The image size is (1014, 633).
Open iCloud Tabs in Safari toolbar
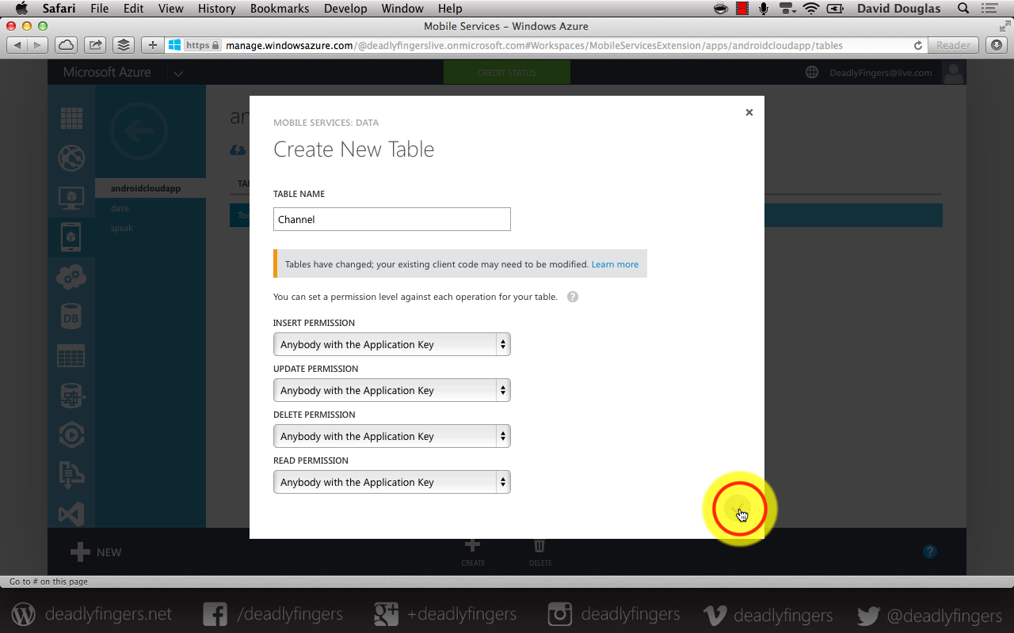tap(67, 45)
